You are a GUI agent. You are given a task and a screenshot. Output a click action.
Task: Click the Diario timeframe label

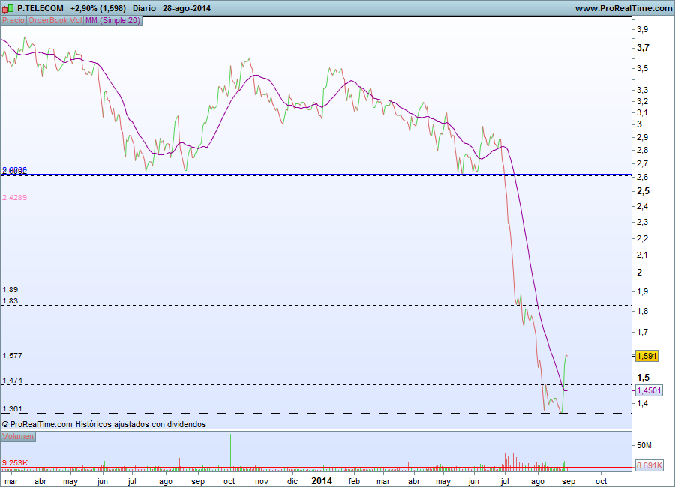[144, 8]
